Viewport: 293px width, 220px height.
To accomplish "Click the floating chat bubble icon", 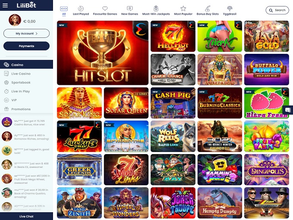I will click(x=288, y=109).
